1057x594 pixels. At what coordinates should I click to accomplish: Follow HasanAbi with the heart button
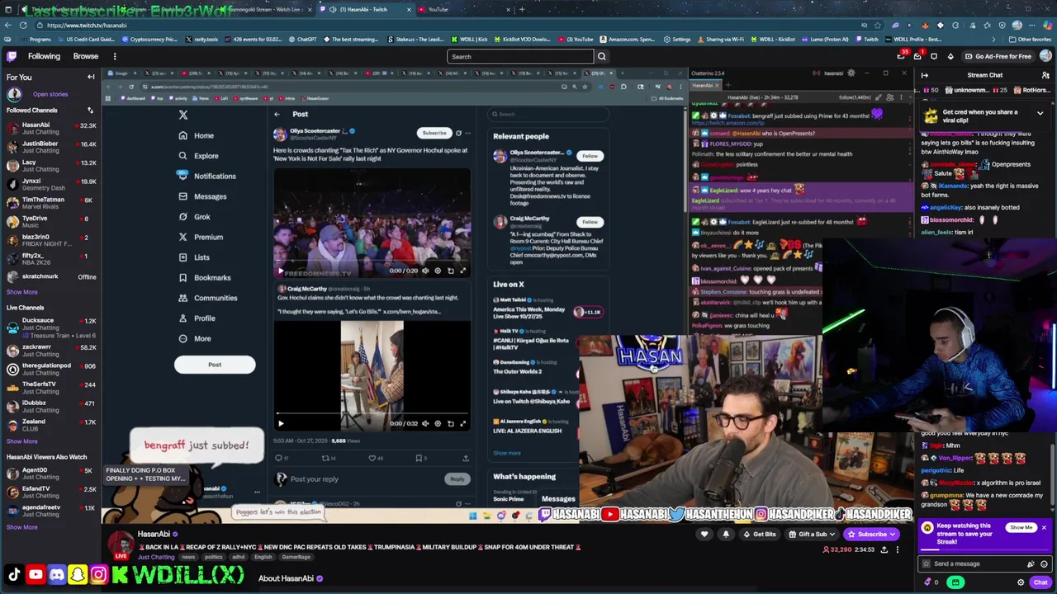click(704, 534)
